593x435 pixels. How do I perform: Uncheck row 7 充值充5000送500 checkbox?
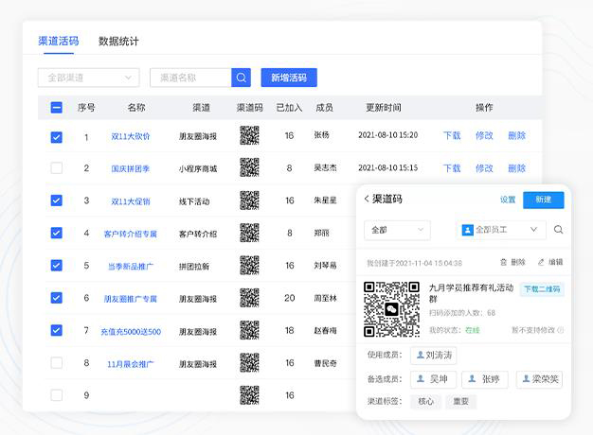tap(56, 330)
